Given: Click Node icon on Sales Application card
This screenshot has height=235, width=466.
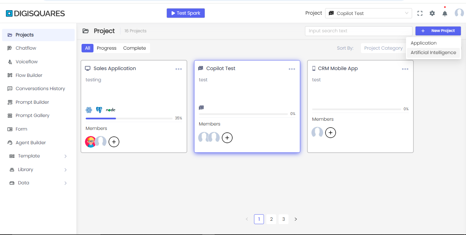Looking at the screenshot, I should (x=111, y=110).
